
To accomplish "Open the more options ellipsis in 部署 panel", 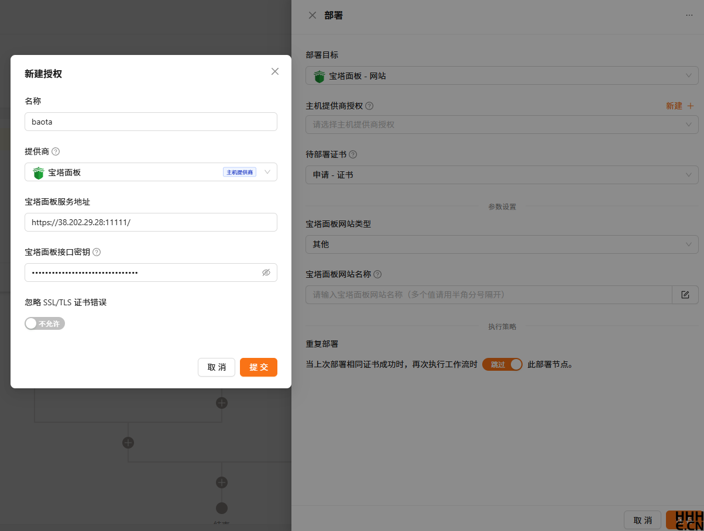I will tap(689, 16).
